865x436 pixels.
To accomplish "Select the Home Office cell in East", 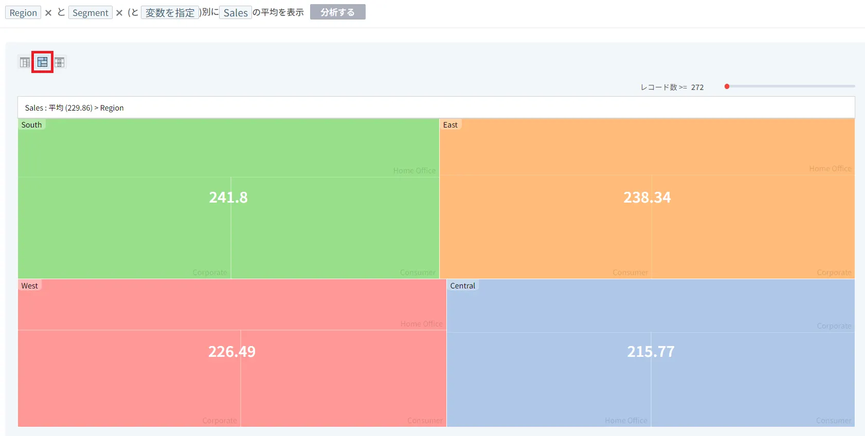I will click(647, 147).
